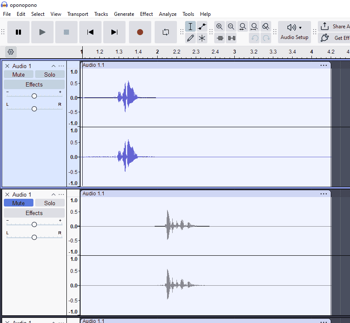Close the second Audio 1 track
The width and height of the screenshot is (350, 323).
(7, 194)
